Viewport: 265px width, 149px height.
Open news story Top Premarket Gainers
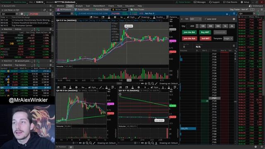click(22, 26)
